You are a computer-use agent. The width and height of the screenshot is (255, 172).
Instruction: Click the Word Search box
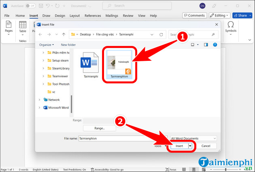pos(137,6)
